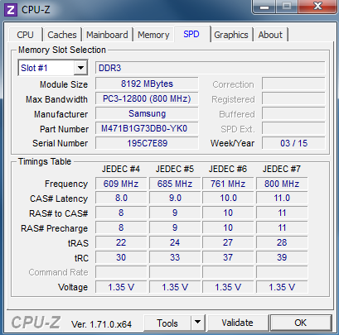Click the Part Number field M471B1G73DB0-YK0
339x335 pixels.
[147, 128]
